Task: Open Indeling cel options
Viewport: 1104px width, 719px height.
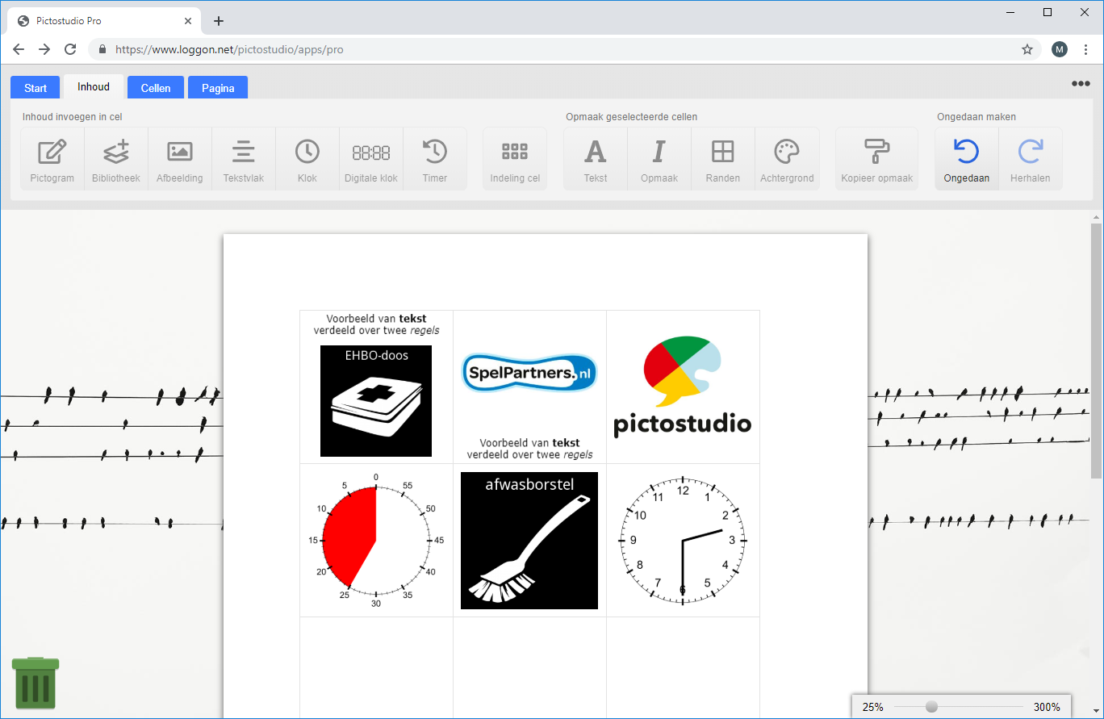Action: (x=514, y=158)
